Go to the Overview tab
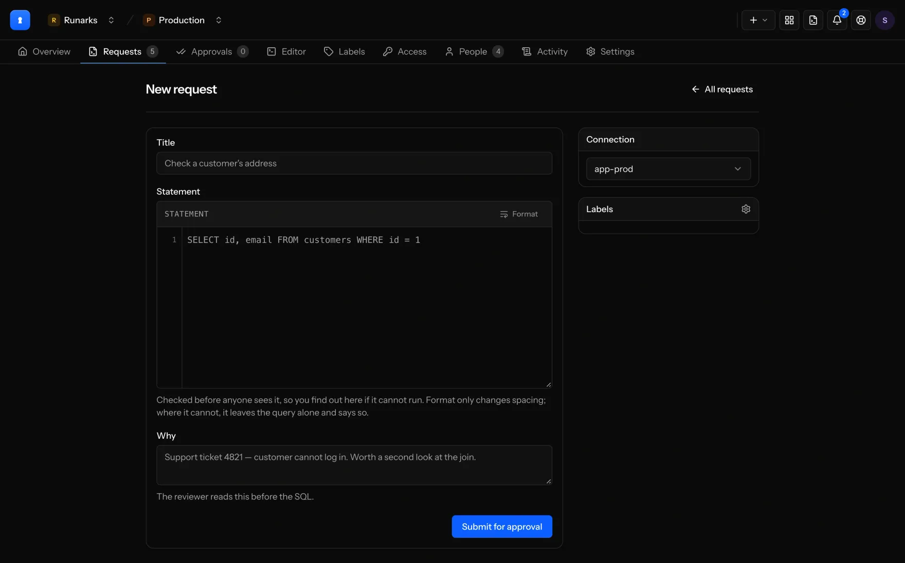905x563 pixels. tap(44, 51)
